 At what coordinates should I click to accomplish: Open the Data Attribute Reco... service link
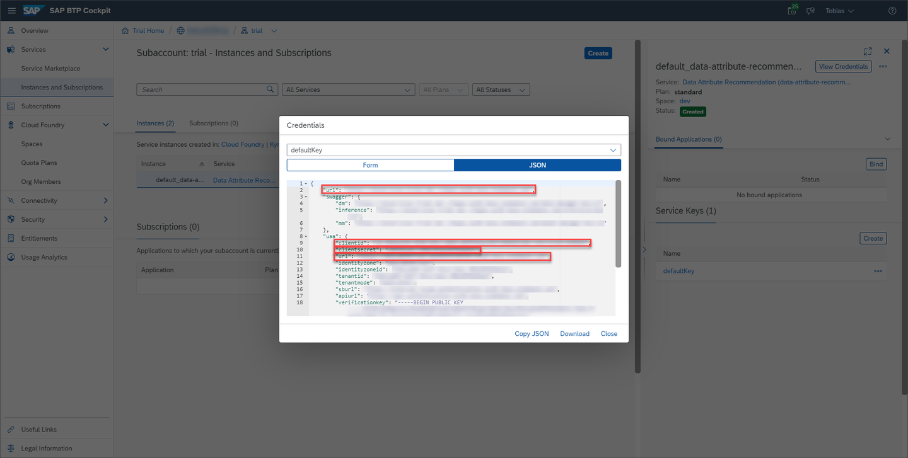click(x=244, y=180)
